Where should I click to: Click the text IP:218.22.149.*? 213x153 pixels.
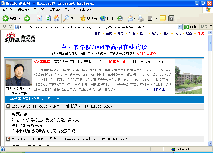(x=99, y=107)
